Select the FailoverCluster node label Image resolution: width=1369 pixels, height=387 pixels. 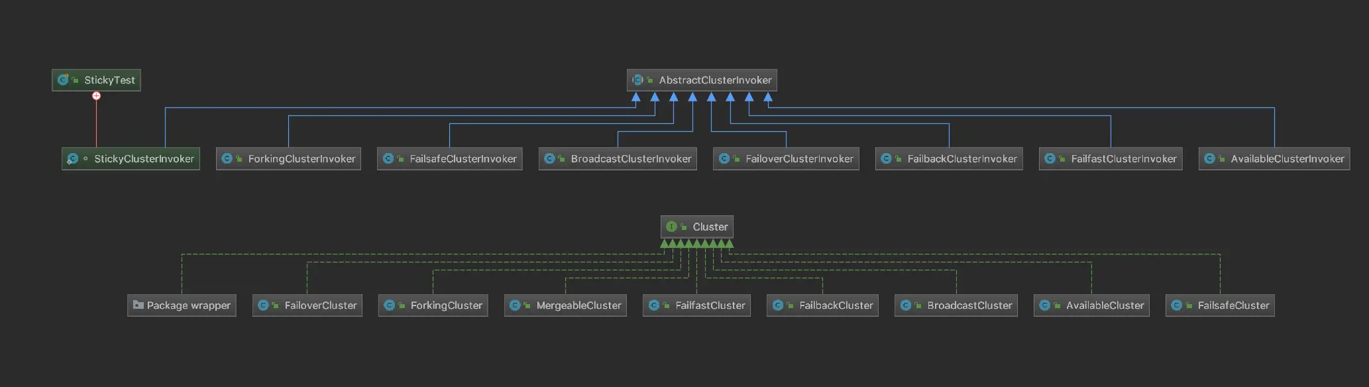point(321,305)
